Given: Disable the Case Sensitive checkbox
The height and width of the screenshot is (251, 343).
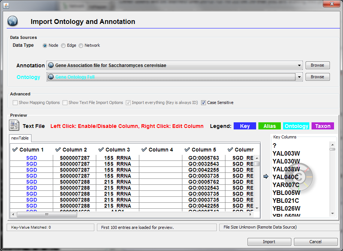Looking at the screenshot, I should coord(203,102).
